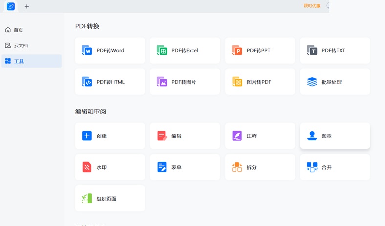385x226 pixels.
Task: Open the 合并 tool card
Action: coord(335,167)
